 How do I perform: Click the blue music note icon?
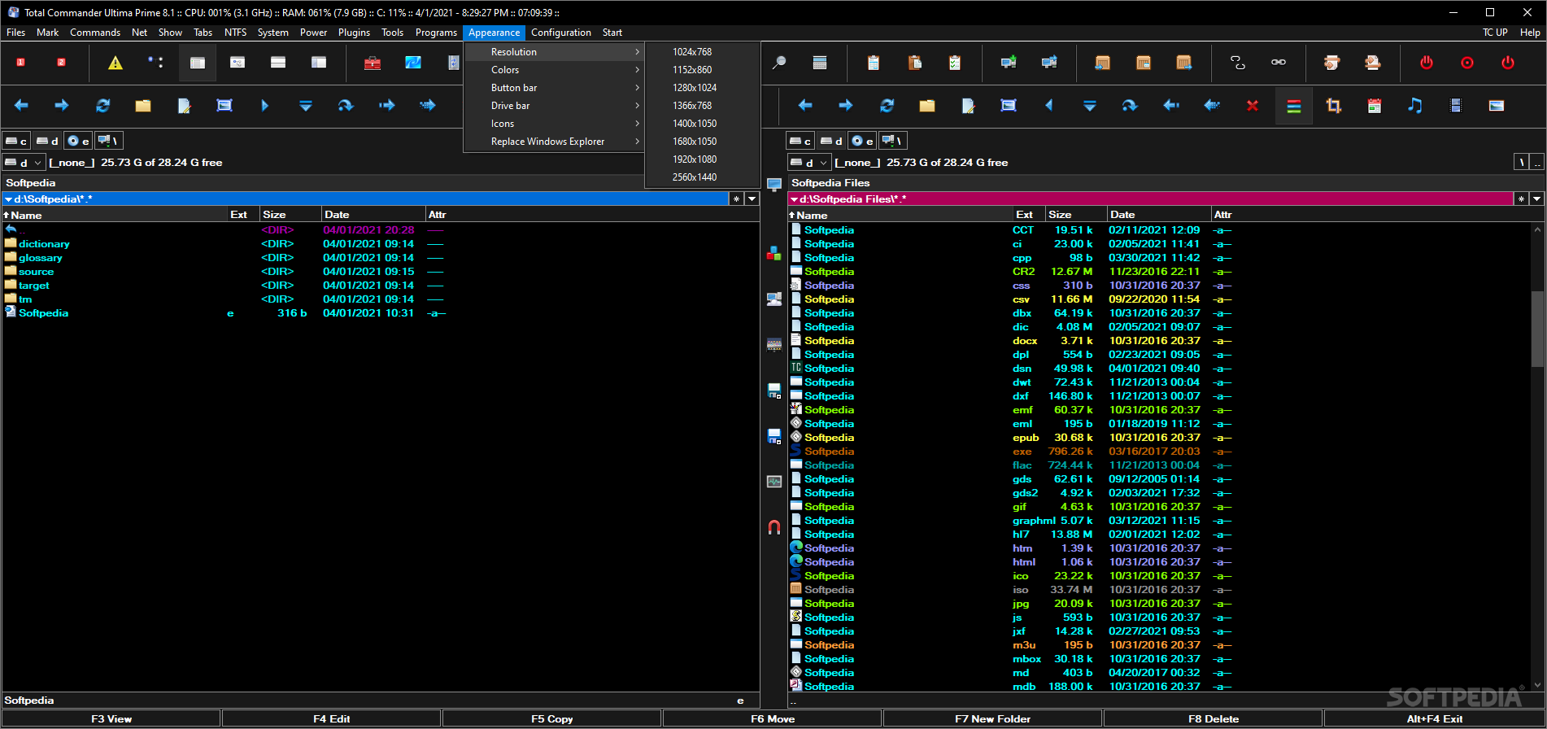pyautogui.click(x=1415, y=106)
